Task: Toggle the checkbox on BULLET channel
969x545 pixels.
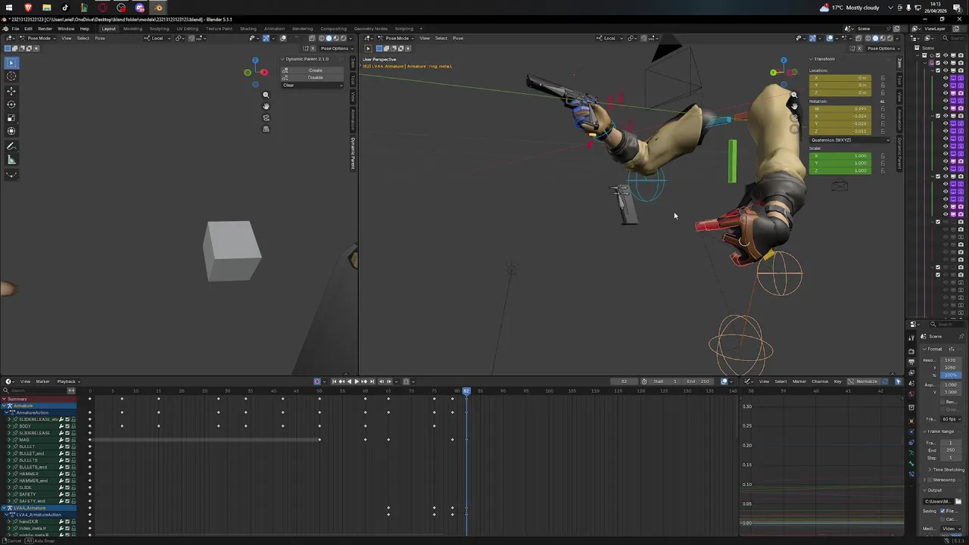Action: 67,447
